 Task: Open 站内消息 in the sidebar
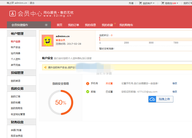[16, 53]
